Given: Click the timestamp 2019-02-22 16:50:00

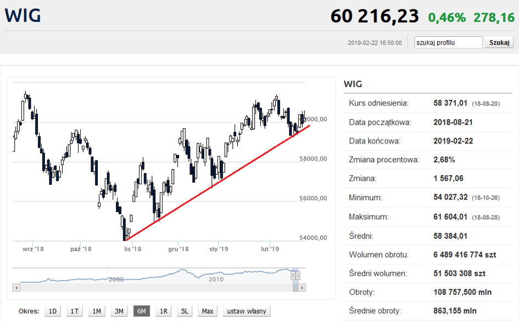Looking at the screenshot, I should tap(375, 43).
